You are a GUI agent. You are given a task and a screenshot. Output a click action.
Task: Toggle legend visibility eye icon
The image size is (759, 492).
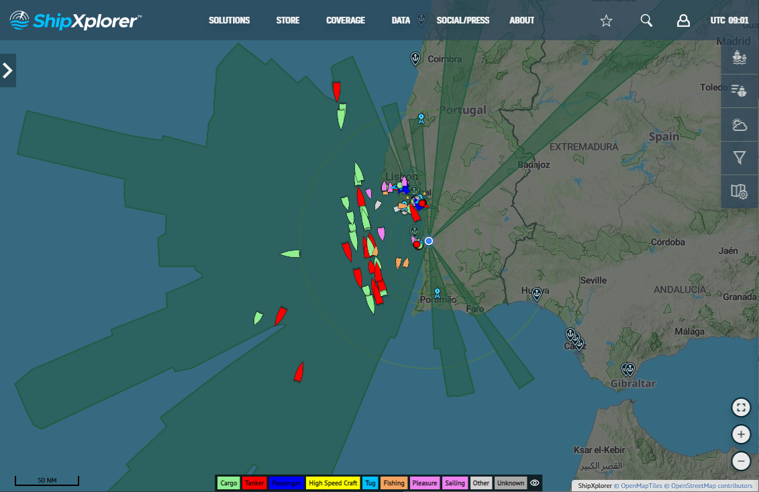[535, 483]
